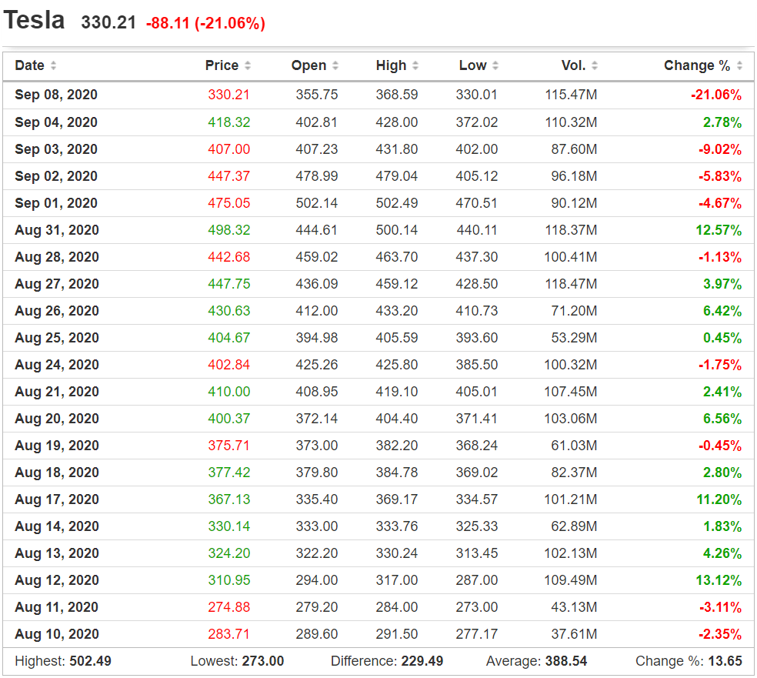Click the Price column header label
Viewport: 757px width, 678px height.
pos(222,65)
